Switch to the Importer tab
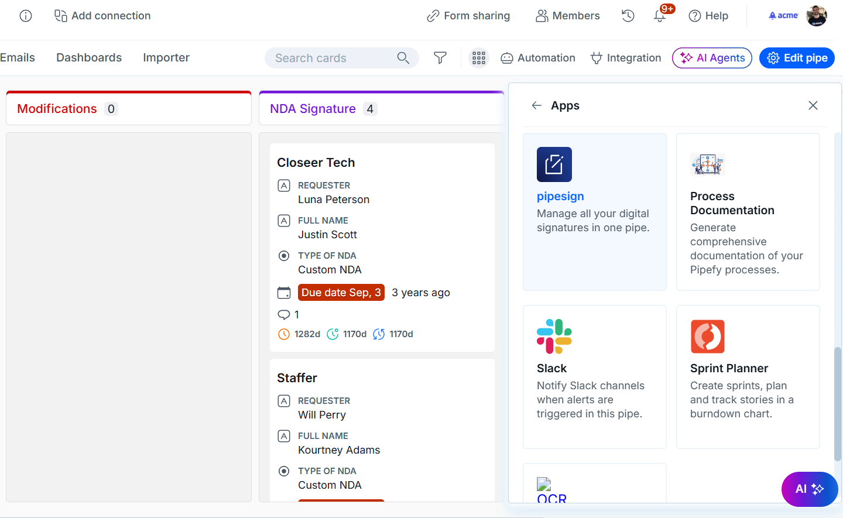 tap(166, 57)
